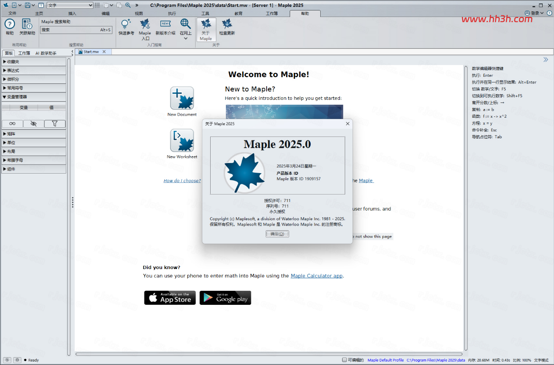This screenshot has width=554, height=365.
Task: Click the Maple leaf application icon
Action: click(5, 5)
